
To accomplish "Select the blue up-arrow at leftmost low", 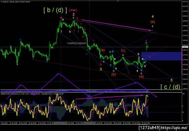I will [x=17, y=64].
